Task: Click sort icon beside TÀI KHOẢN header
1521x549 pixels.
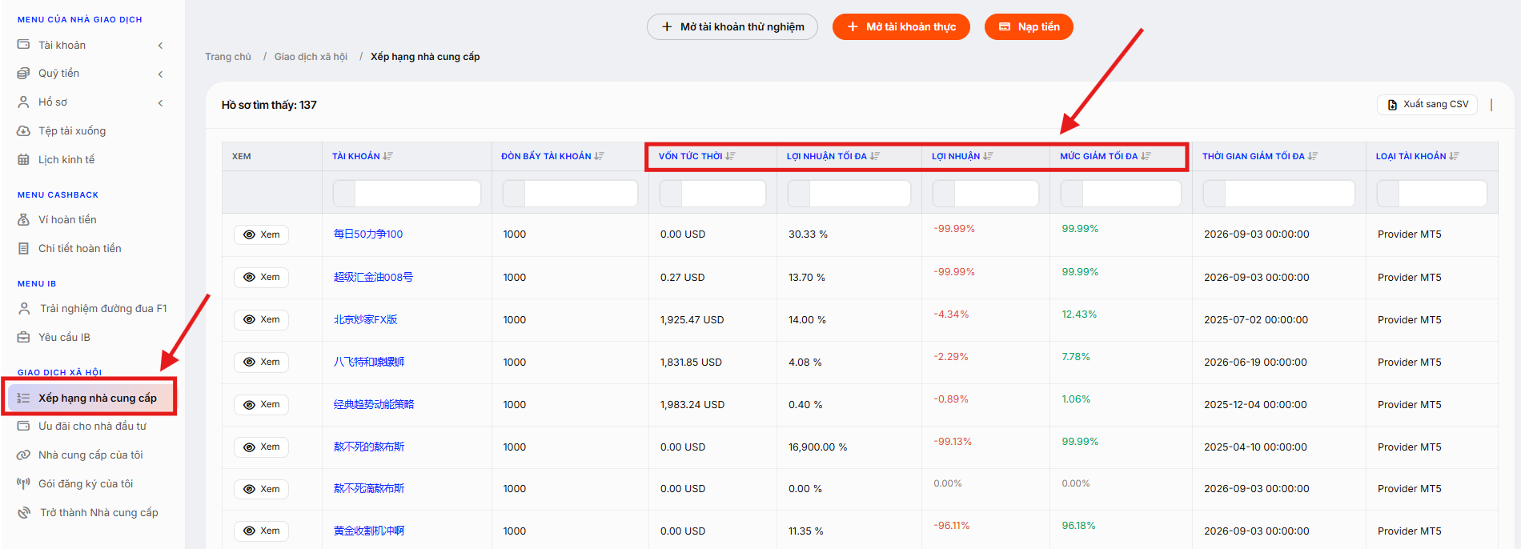Action: pos(387,156)
